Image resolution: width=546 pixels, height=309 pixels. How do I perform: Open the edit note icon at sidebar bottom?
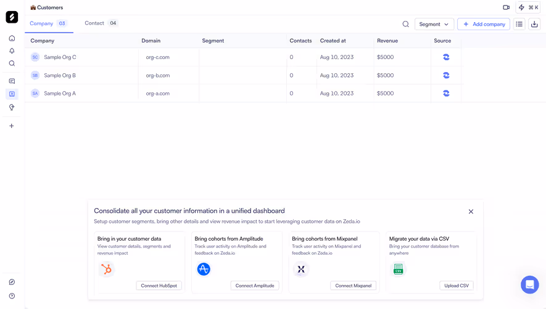[12, 282]
